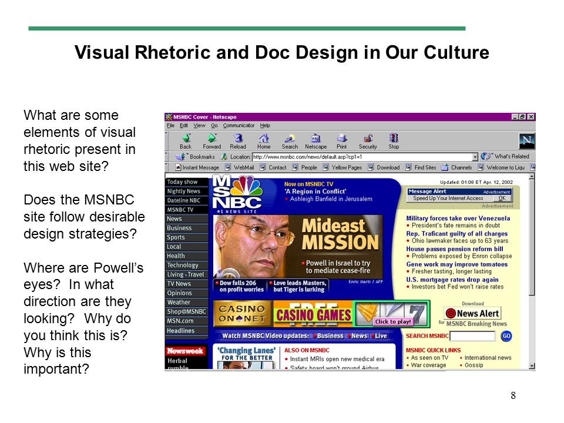Click the What's Related icon
This screenshot has width=564, height=423.
[486, 156]
